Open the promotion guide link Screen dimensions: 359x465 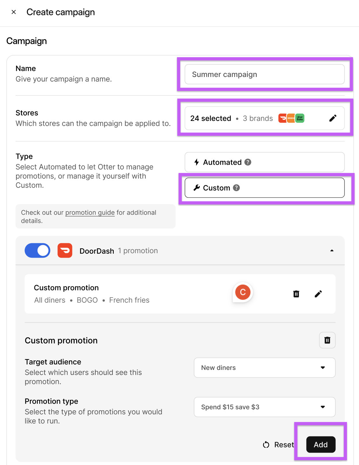[90, 212]
